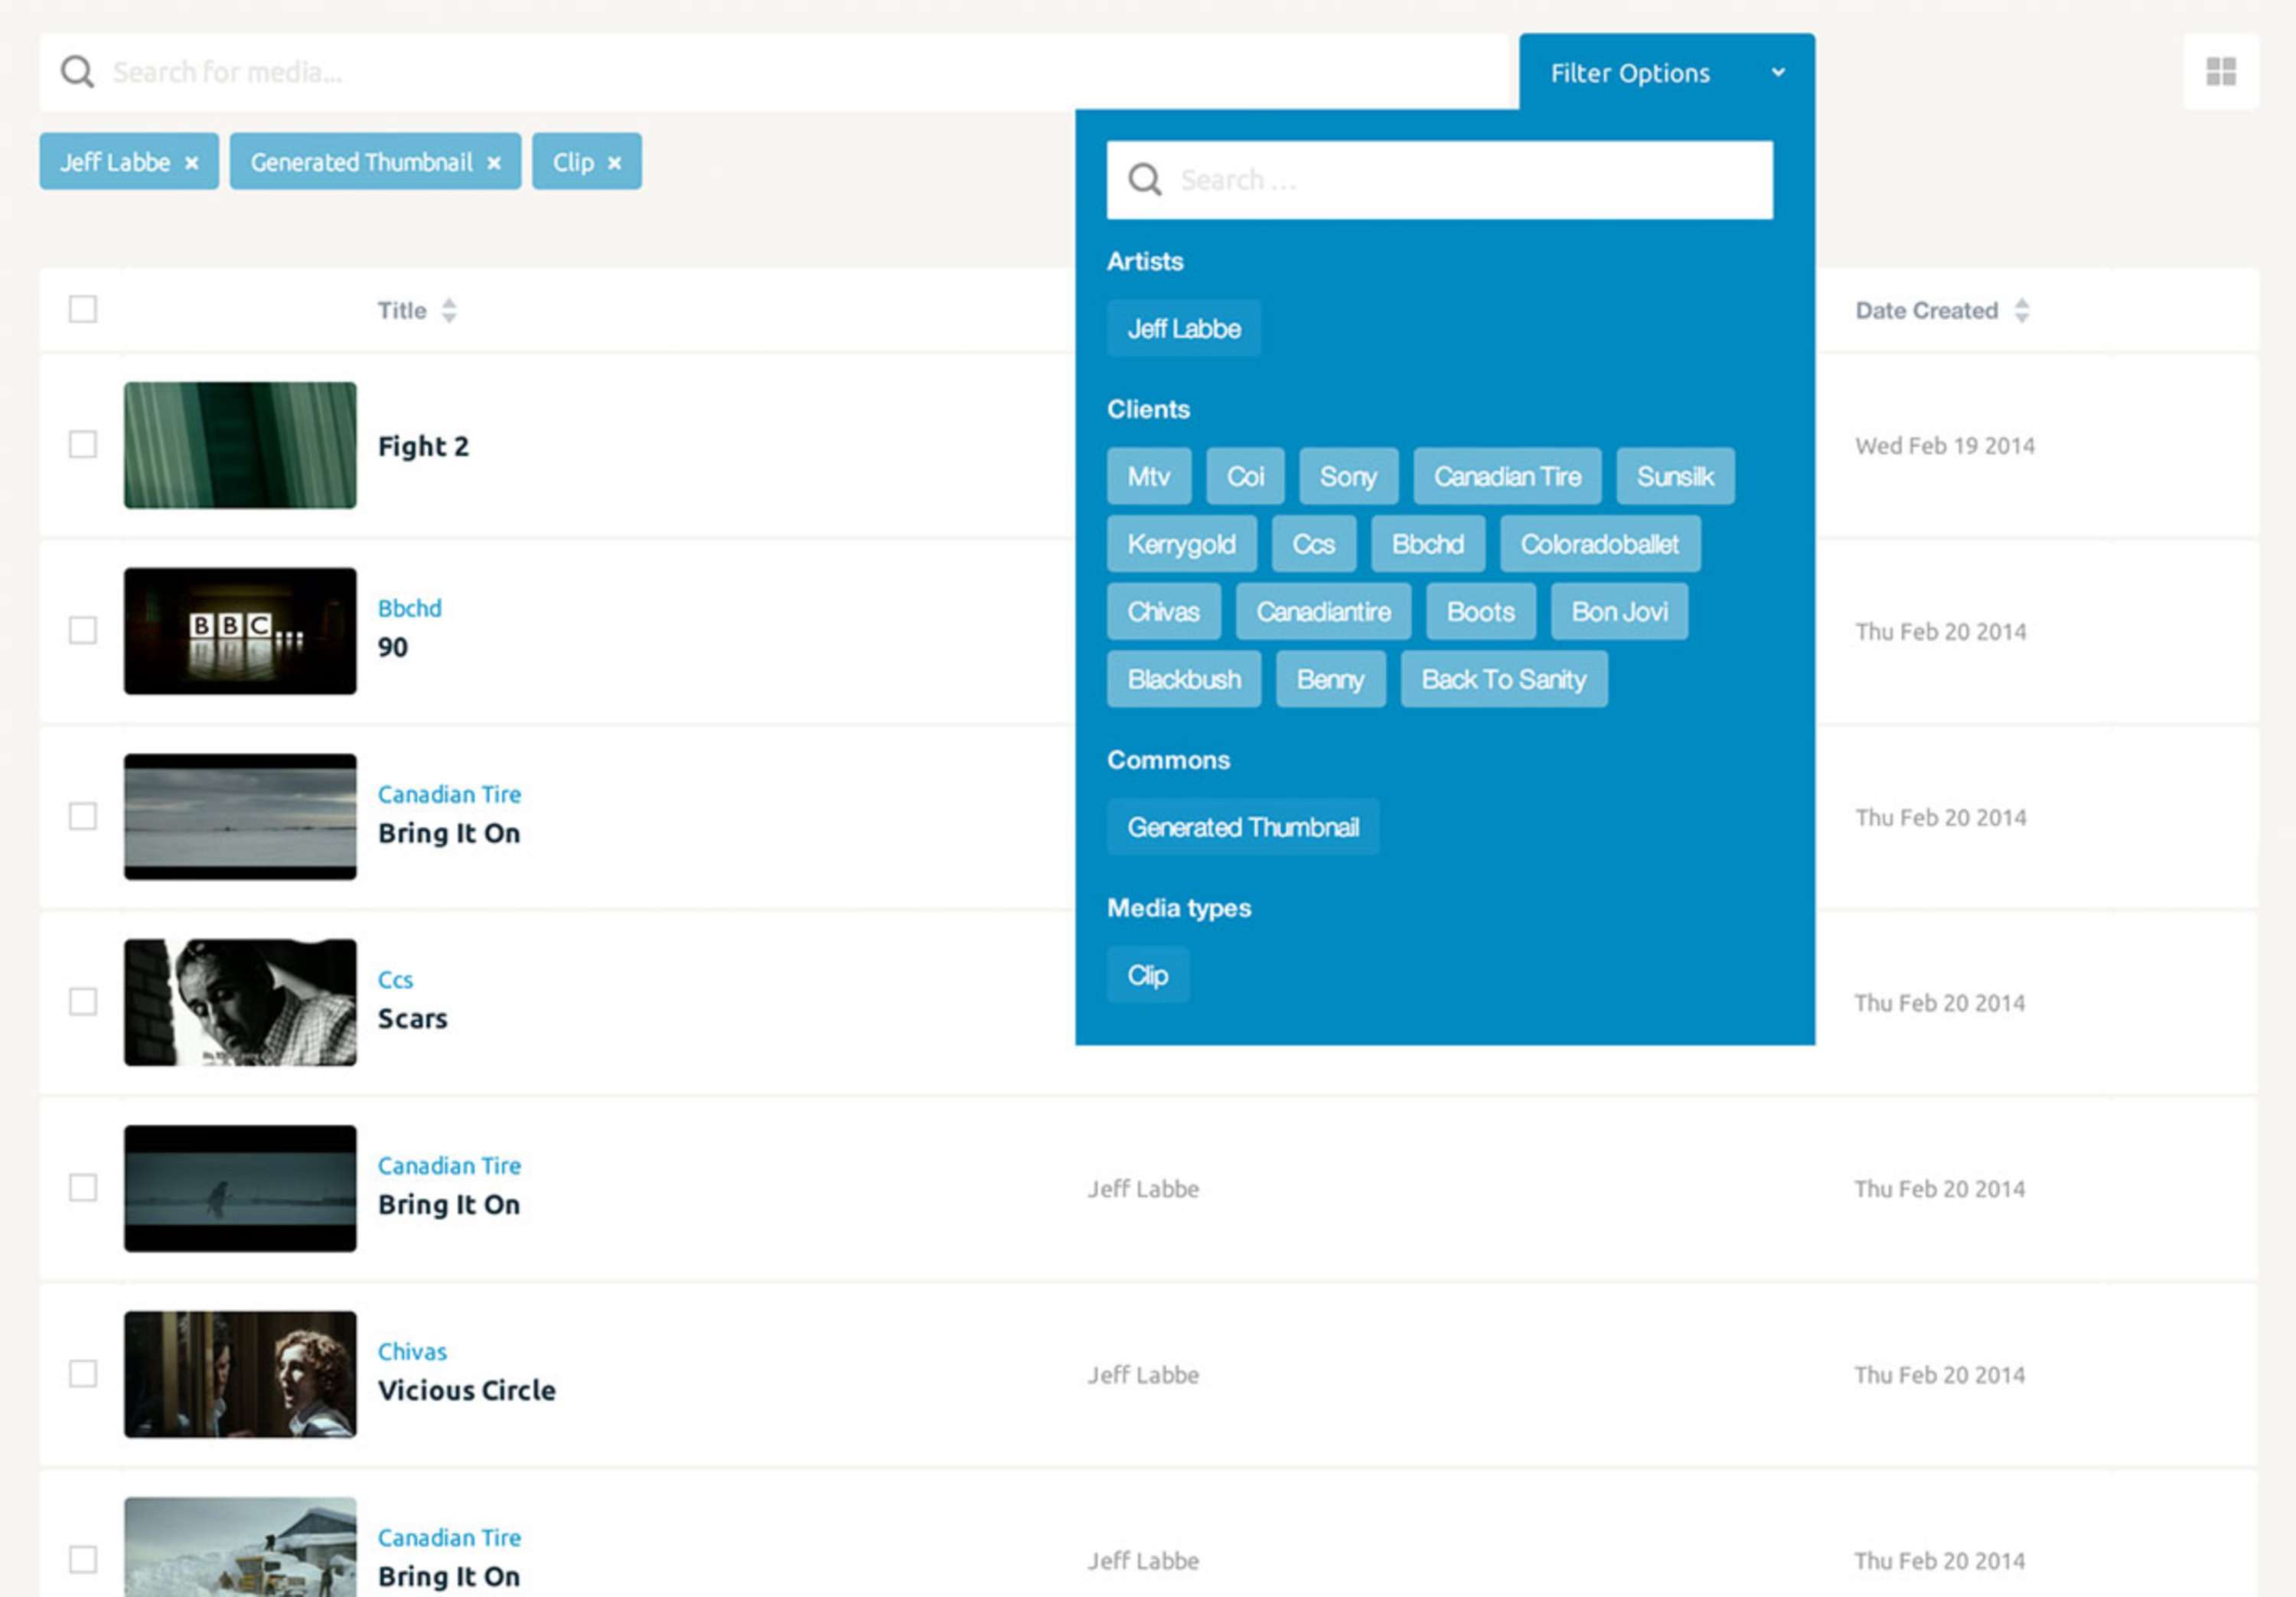2296x1597 pixels.
Task: Filter by Bon Jovi client
Action: [1619, 611]
